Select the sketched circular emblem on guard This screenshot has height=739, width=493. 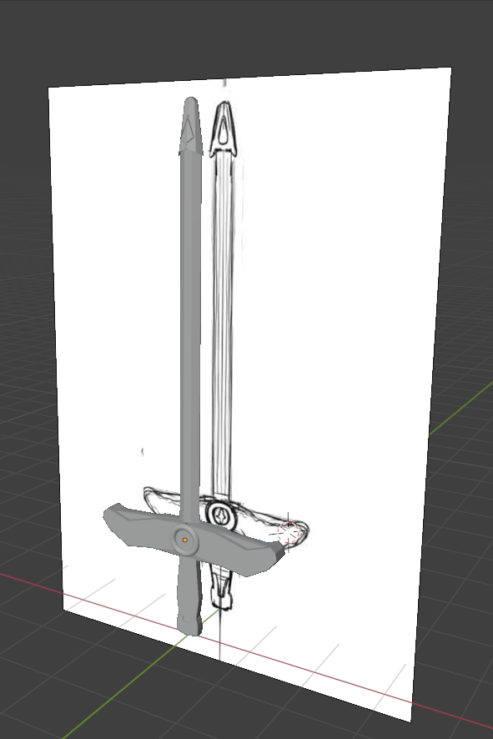coord(220,515)
